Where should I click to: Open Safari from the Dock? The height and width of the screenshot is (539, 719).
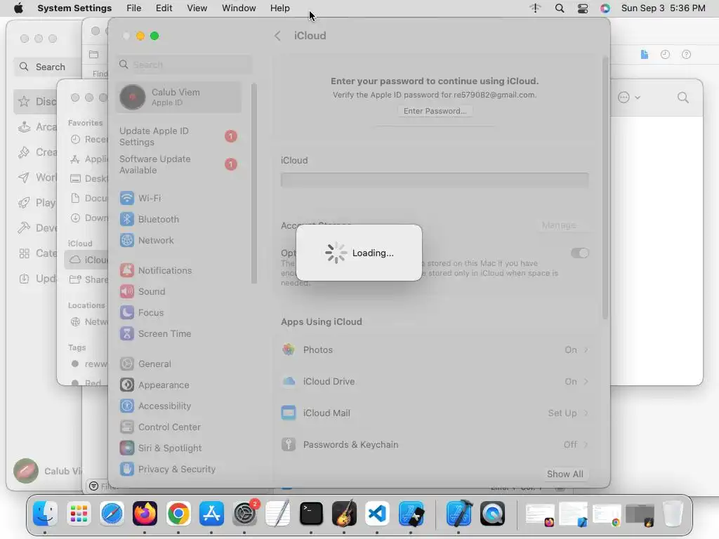[112, 513]
